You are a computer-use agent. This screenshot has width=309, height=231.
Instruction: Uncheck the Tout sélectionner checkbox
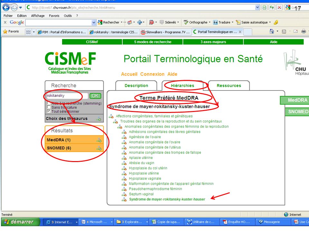click(x=49, y=111)
